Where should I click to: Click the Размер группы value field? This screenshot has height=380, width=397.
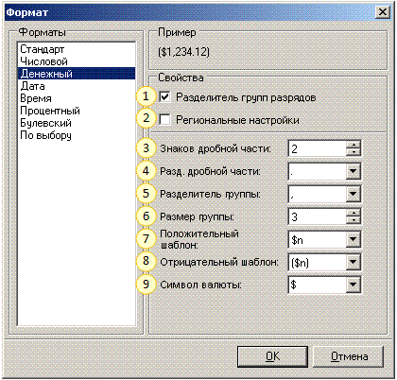pos(318,216)
